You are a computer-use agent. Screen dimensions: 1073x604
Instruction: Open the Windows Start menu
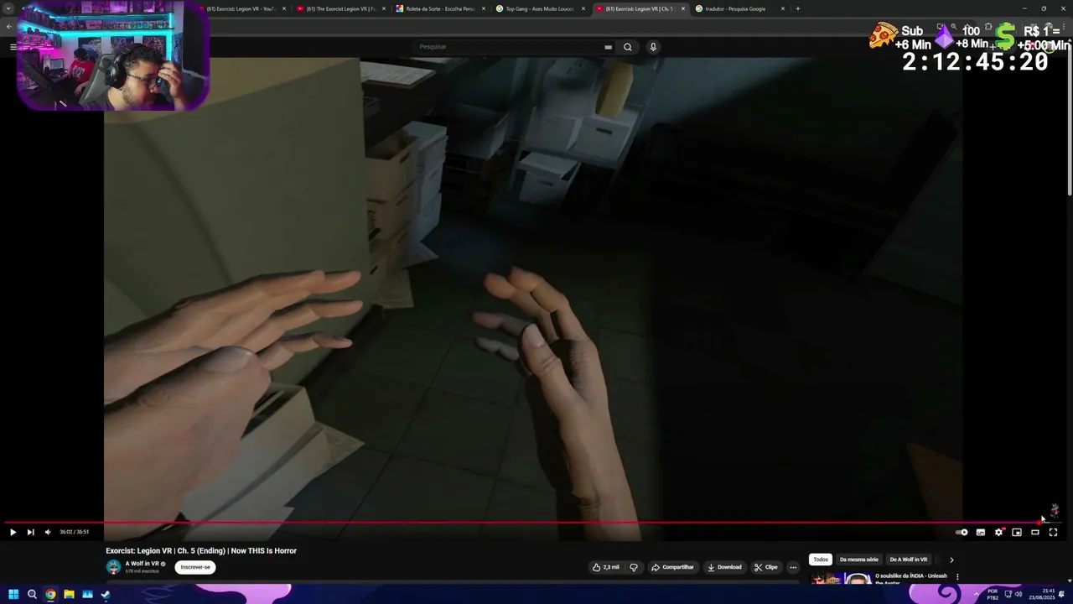(13, 594)
